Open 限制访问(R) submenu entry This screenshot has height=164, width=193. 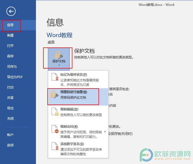tap(78, 131)
